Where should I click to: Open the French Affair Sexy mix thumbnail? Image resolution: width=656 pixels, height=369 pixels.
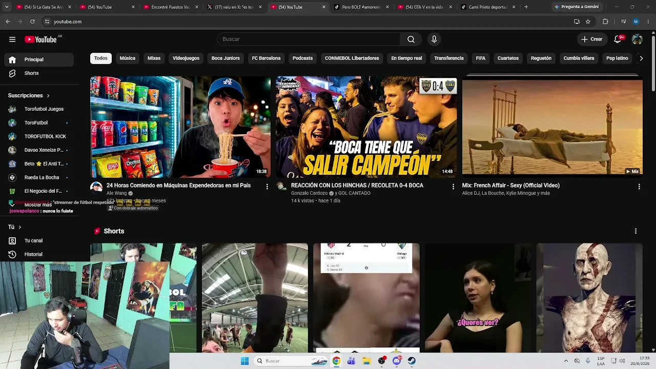(552, 127)
